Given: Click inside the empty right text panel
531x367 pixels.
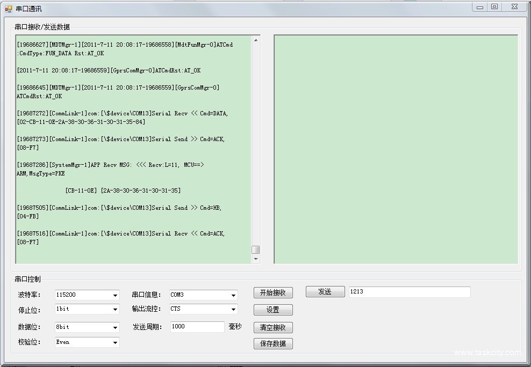Looking at the screenshot, I should pos(396,150).
